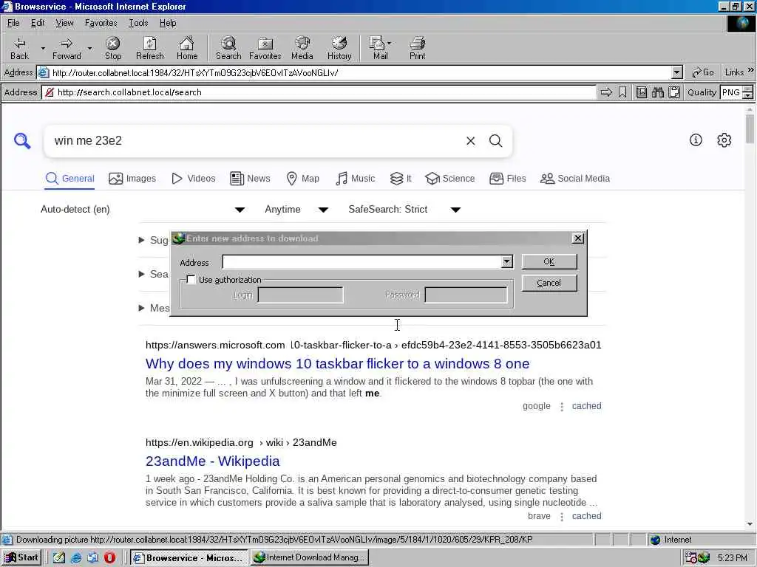Open the IE Search pane icon

point(228,48)
